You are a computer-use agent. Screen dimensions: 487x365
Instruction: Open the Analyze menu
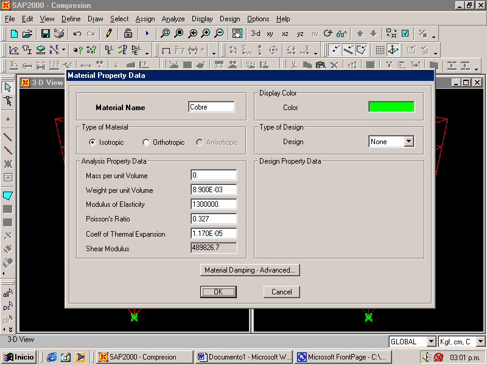point(173,19)
